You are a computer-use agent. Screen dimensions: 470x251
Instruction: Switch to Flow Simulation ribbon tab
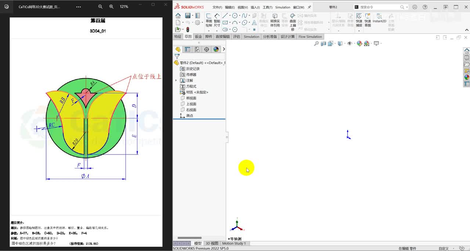310,37
